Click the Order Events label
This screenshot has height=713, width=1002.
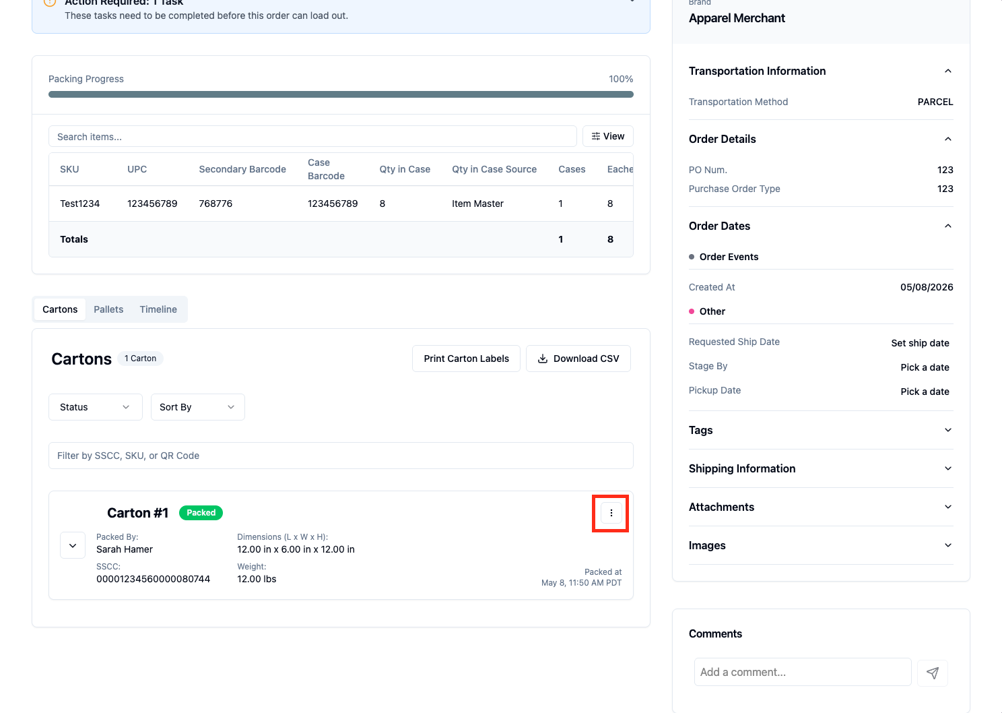[x=729, y=257]
